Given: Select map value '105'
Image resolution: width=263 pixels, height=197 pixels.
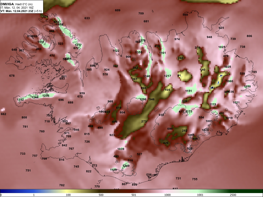Looking at the screenshot, I should [x=167, y=90].
